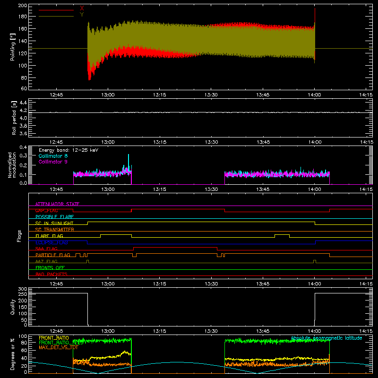Click the orange MAX_DET_VS_TOT legend text
Screen dimensions: 378x378
[59, 347]
